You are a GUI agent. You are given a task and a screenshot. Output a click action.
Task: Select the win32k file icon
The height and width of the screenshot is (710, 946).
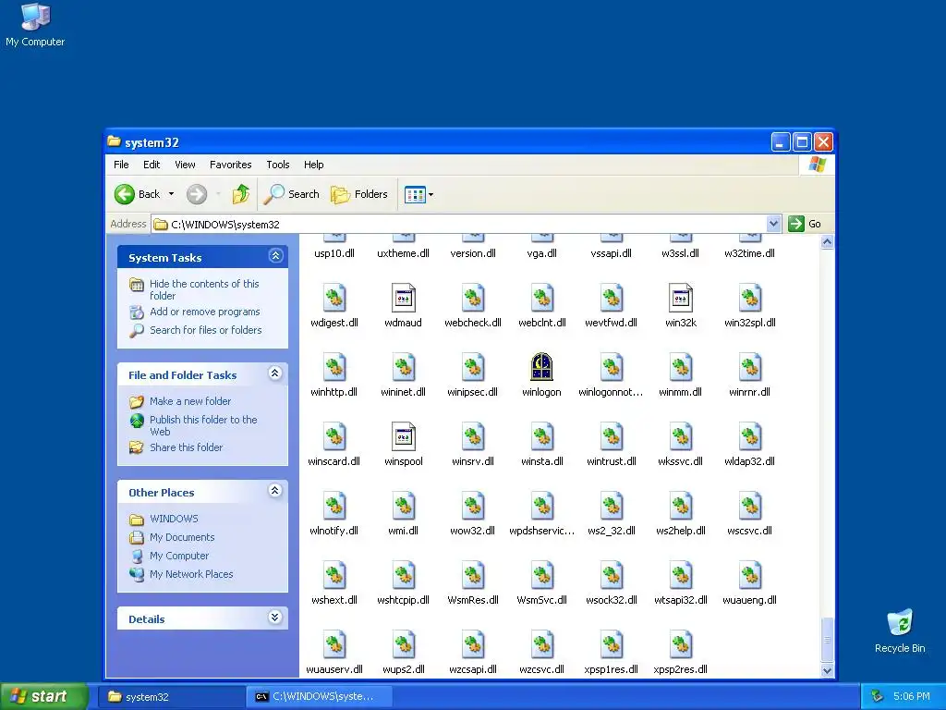tap(681, 298)
